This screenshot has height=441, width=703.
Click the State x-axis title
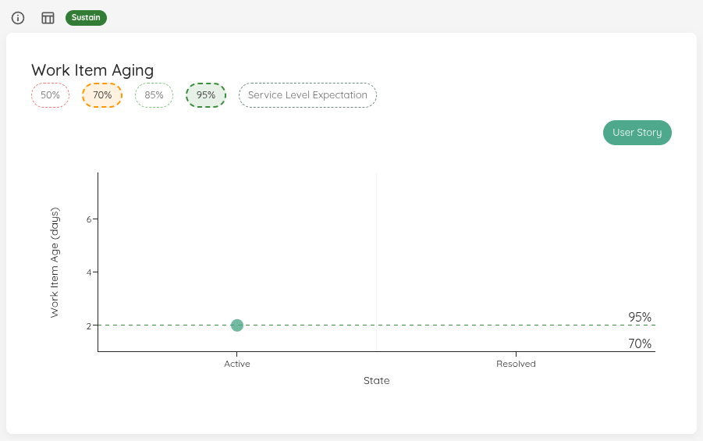376,381
